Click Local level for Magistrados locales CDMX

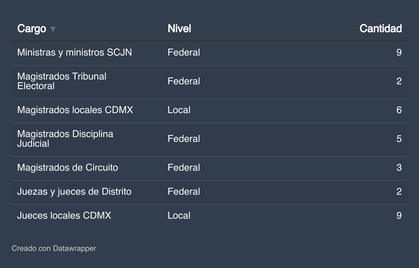(x=179, y=110)
